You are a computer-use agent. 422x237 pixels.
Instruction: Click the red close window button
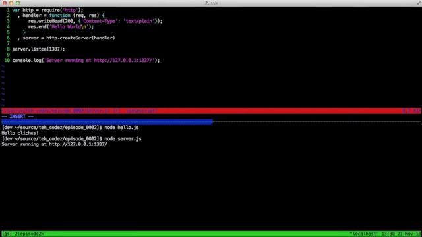[x=5, y=3]
